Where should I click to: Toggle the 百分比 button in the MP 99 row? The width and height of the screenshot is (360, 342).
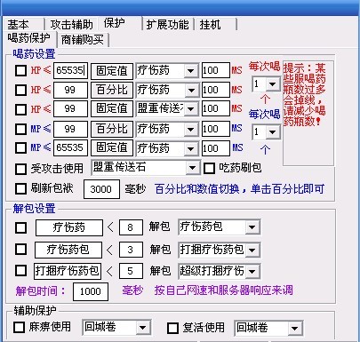(112, 129)
